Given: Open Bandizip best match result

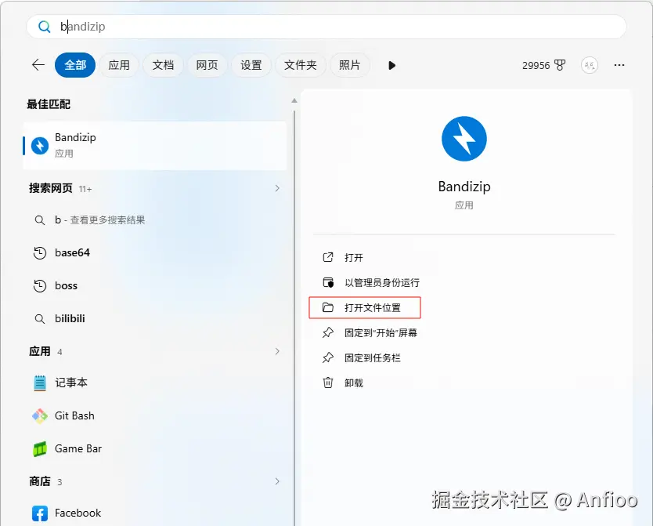Looking at the screenshot, I should (155, 146).
